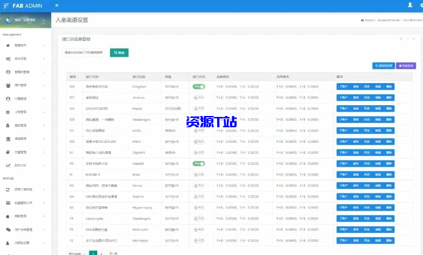Enable the status switch for the Hipay row
The height and width of the screenshot is (255, 423).
(x=198, y=108)
